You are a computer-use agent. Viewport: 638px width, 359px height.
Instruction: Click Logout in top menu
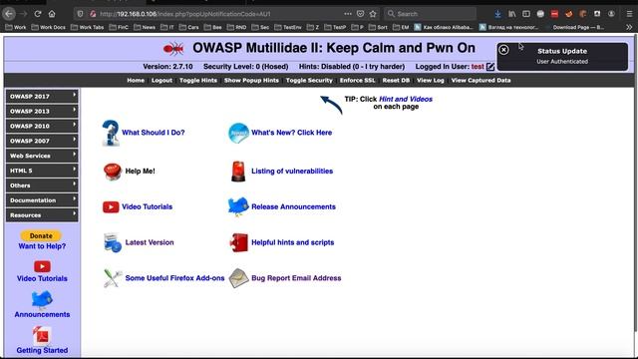point(161,80)
